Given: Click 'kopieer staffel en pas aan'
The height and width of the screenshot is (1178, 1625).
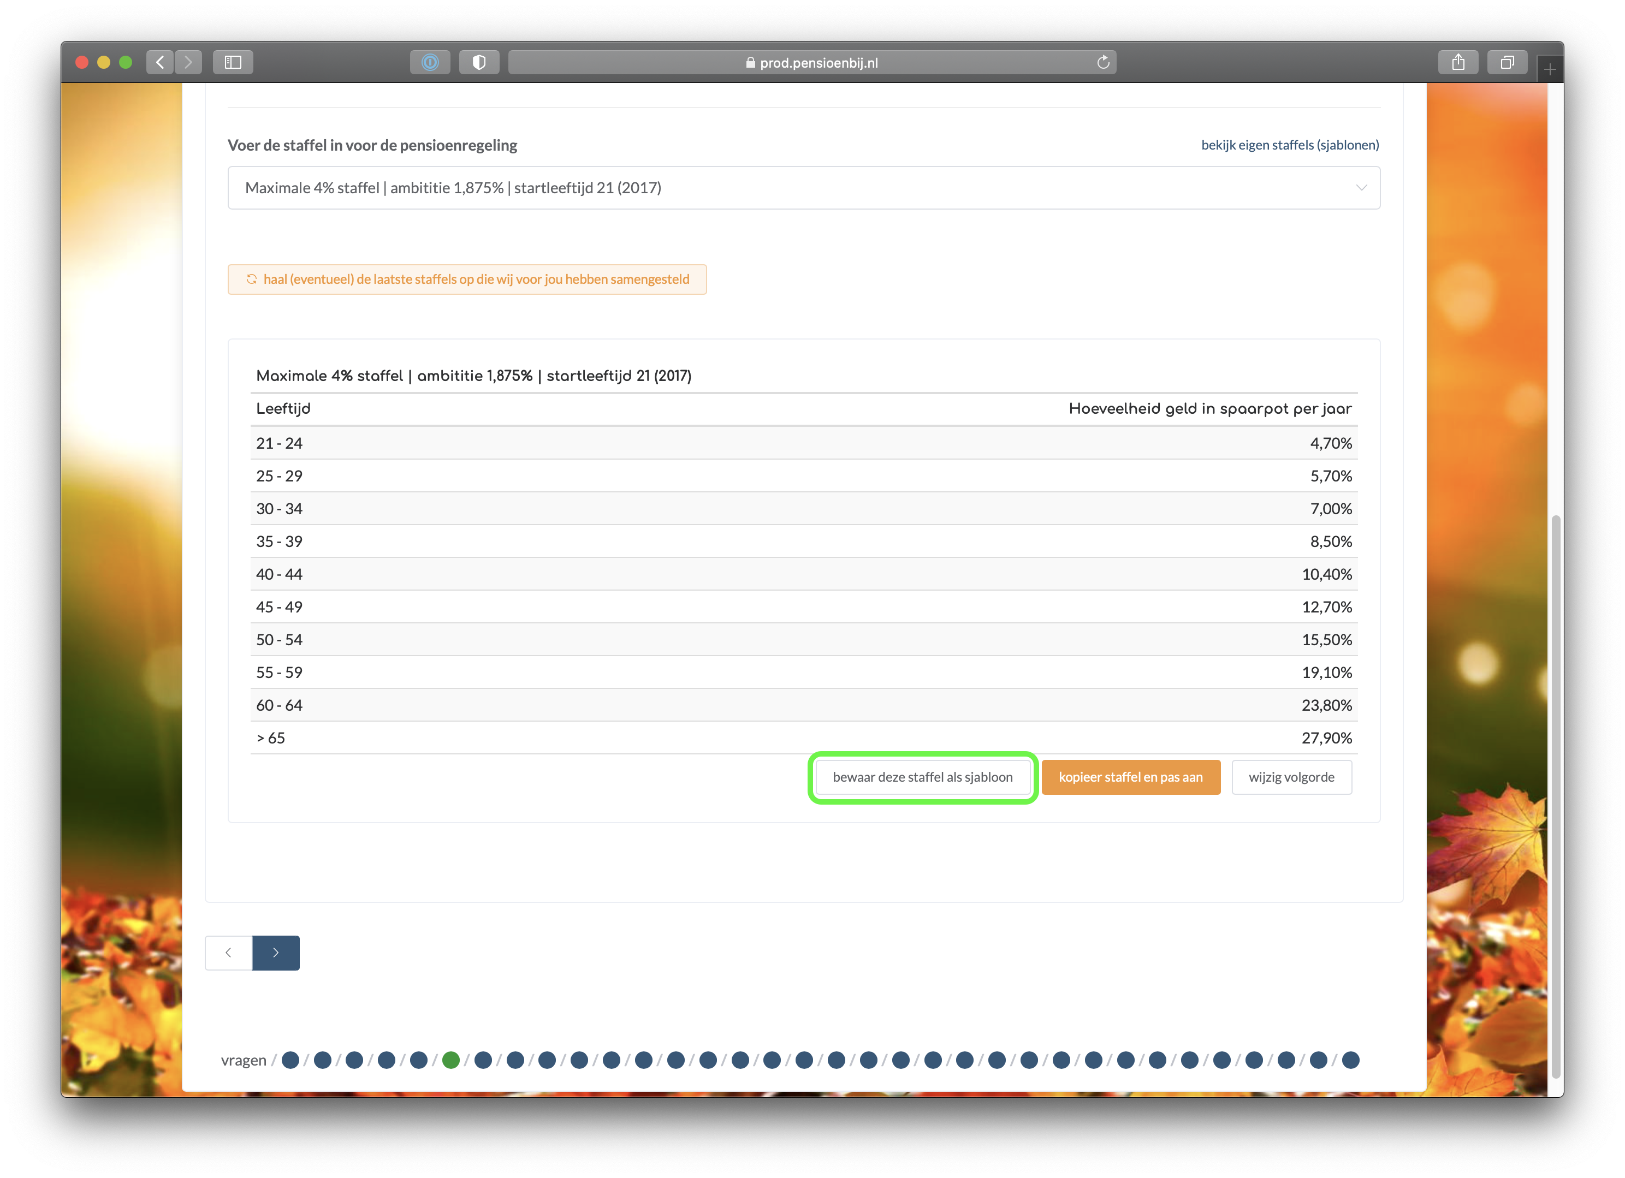Looking at the screenshot, I should (1131, 777).
